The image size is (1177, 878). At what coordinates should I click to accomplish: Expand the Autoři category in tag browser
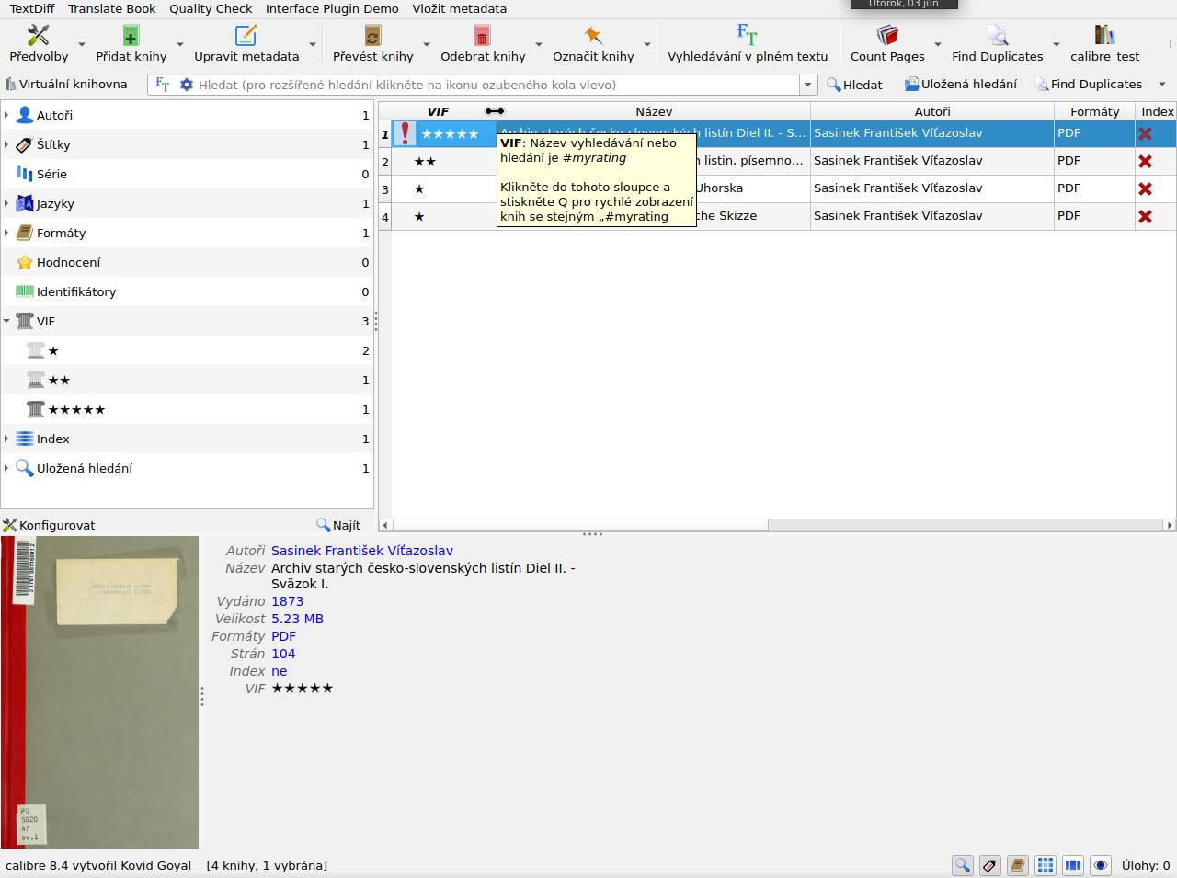[6, 115]
